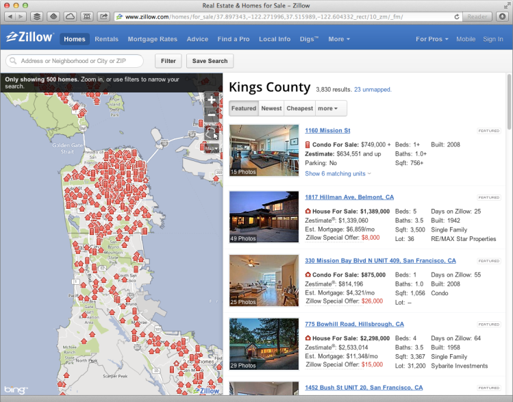The height and width of the screenshot is (402, 513).
Task: Click the address or ZIP search field
Action: (x=75, y=61)
